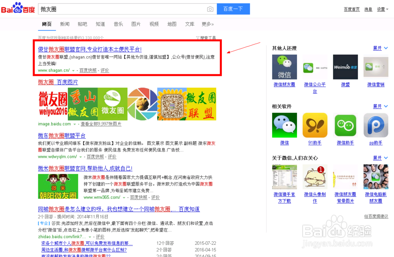The image size is (394, 257).
Task: Open dropdown arrow next to www.shagan.cn
Action: (73, 71)
